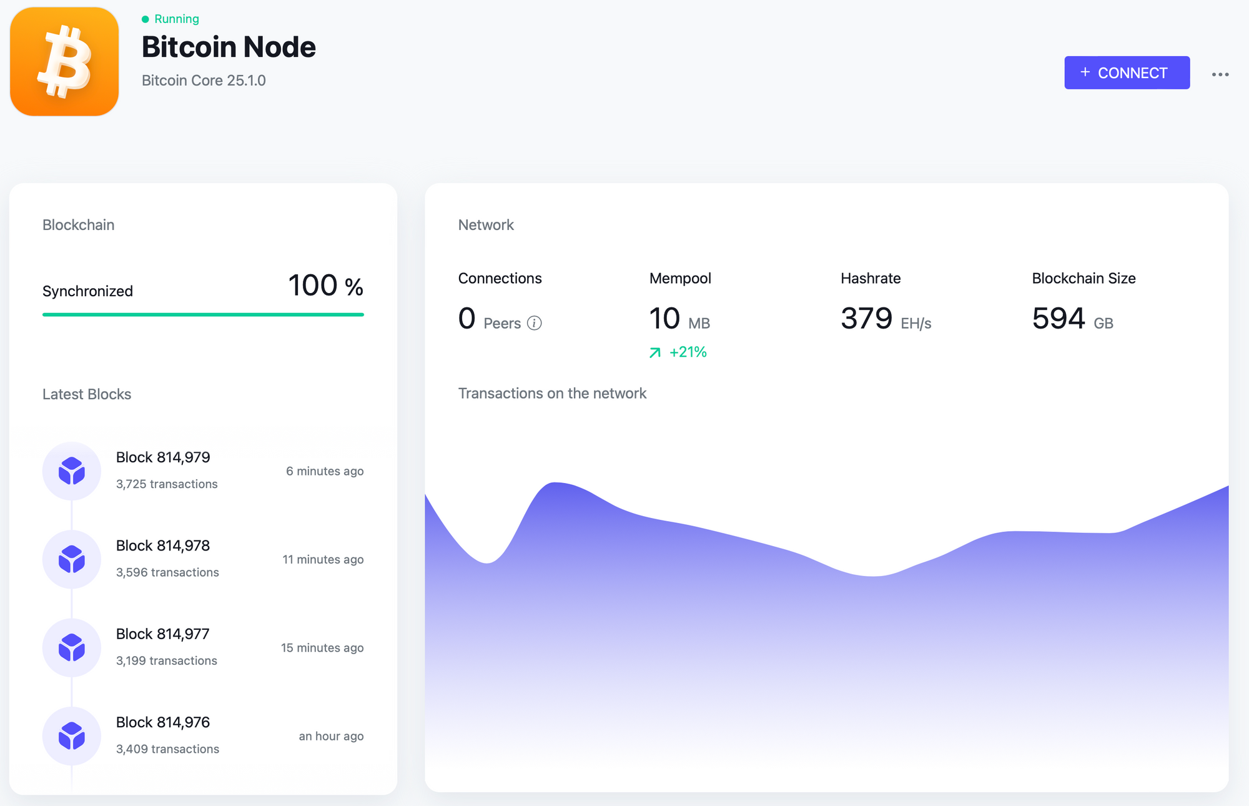The image size is (1249, 806).
Task: Click the Mempool label
Action: tap(680, 279)
